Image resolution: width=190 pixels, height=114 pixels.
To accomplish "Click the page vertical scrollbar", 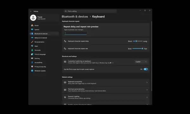I will tap(152, 56).
